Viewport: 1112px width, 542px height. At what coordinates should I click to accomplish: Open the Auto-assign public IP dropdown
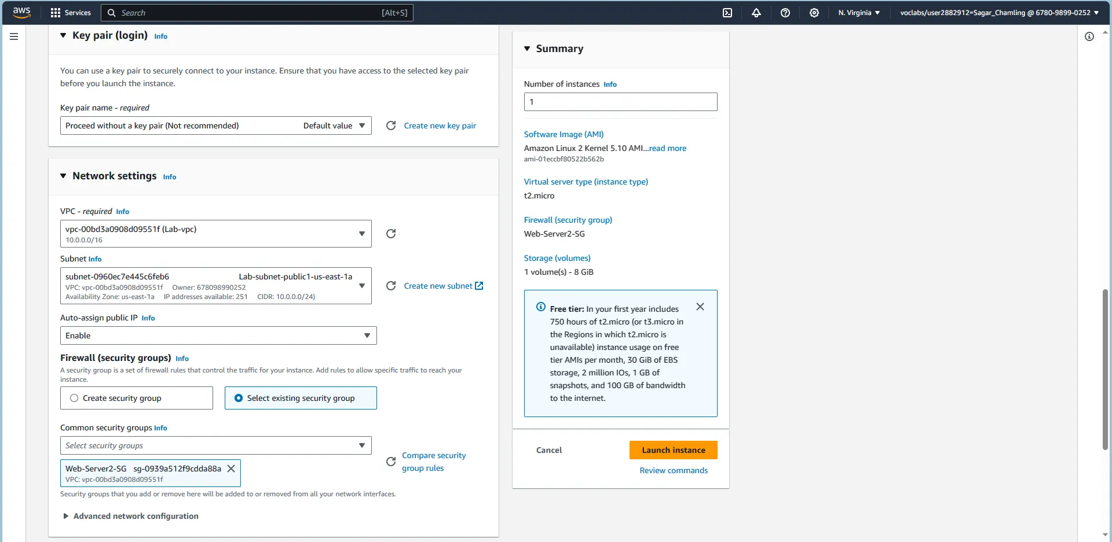tap(218, 335)
